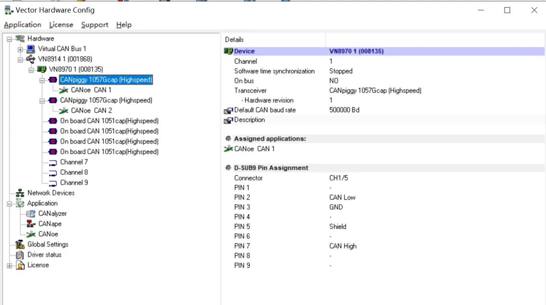
Task: Click the Device icon in Details
Action: tap(228, 51)
